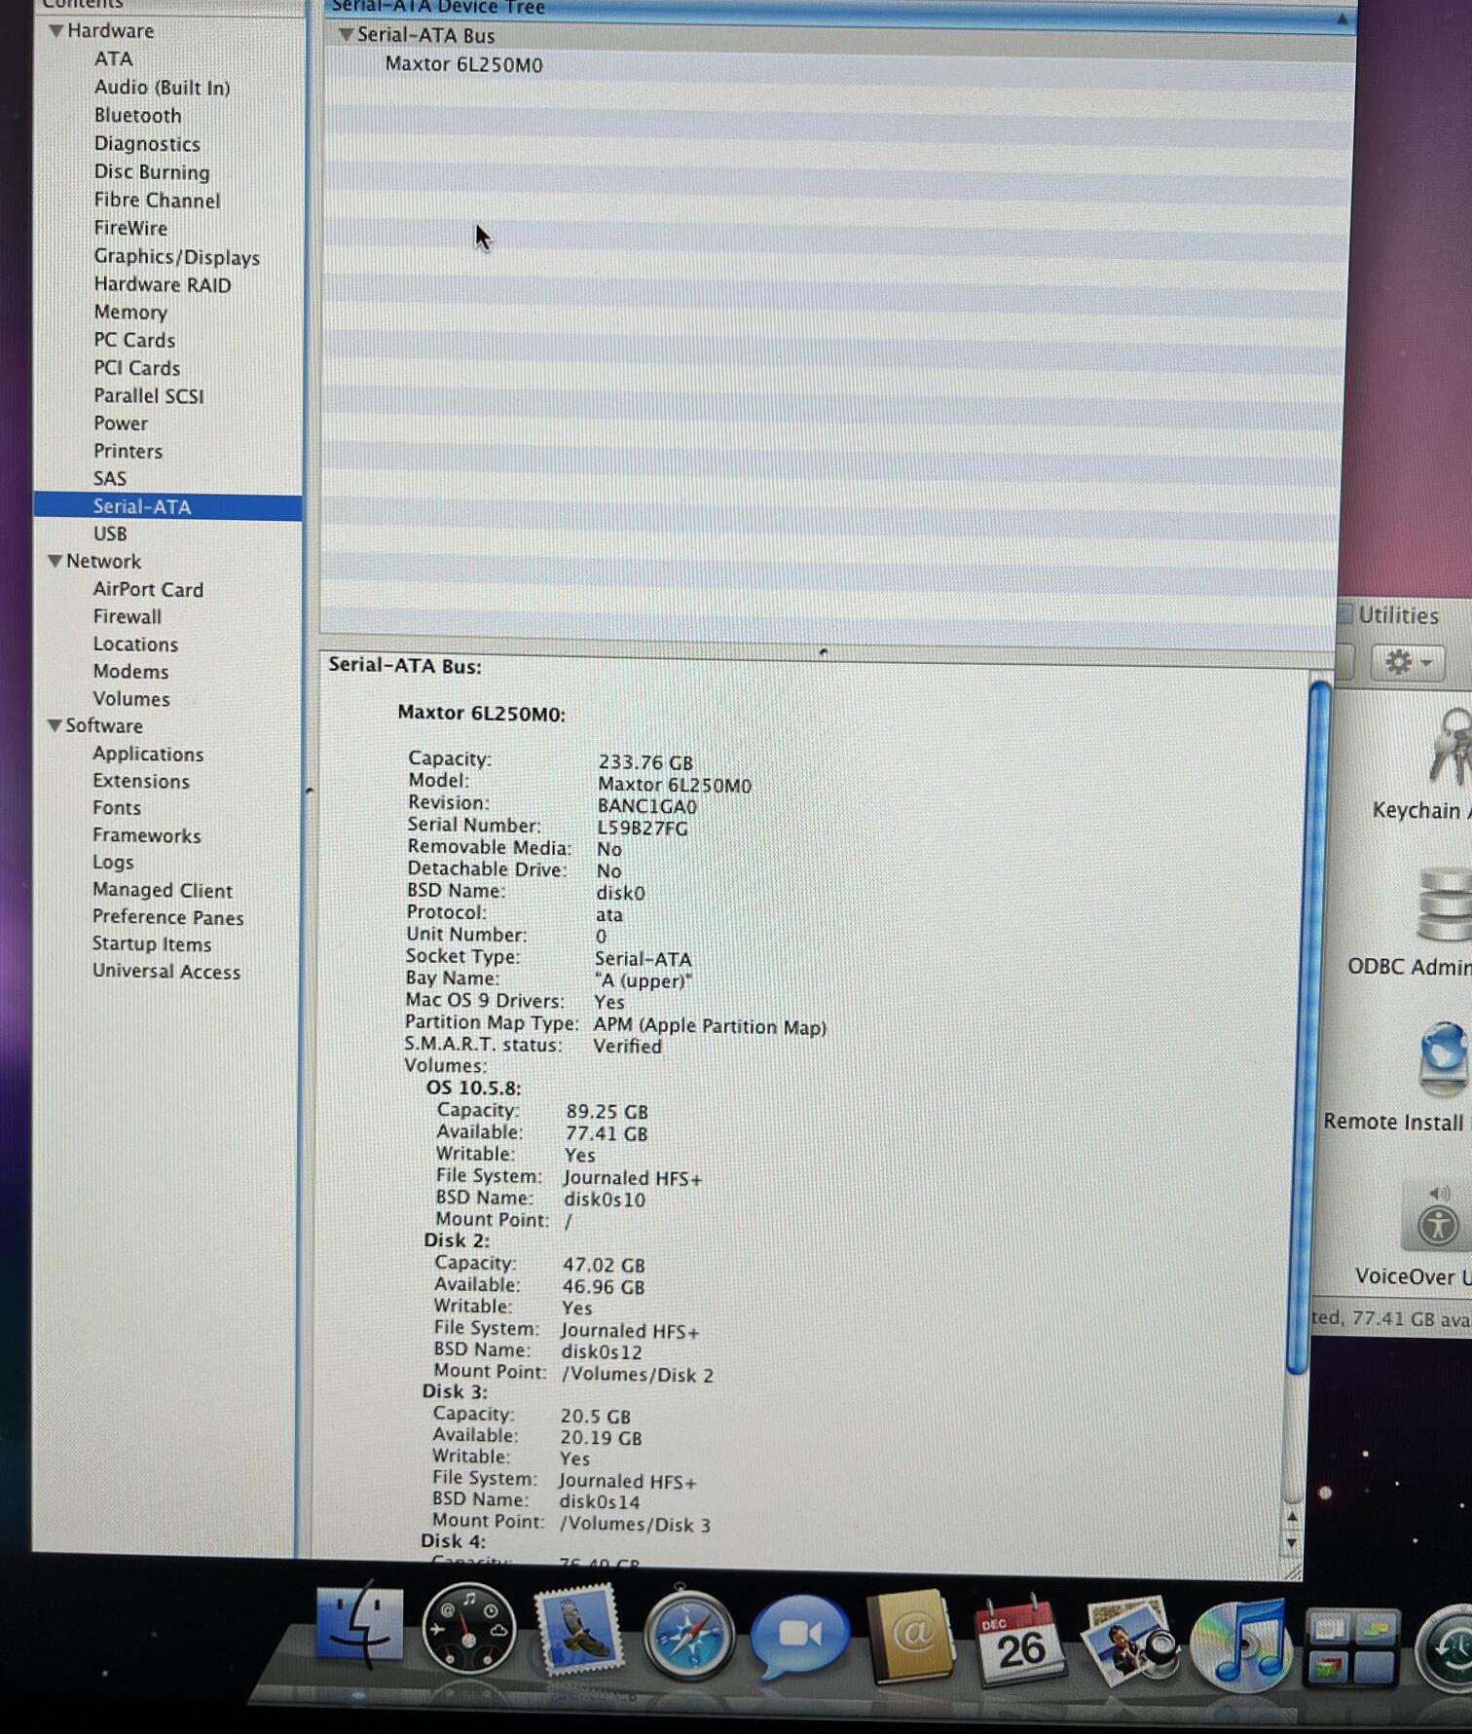Select Memory in the Hardware list
The width and height of the screenshot is (1472, 1734).
[130, 313]
